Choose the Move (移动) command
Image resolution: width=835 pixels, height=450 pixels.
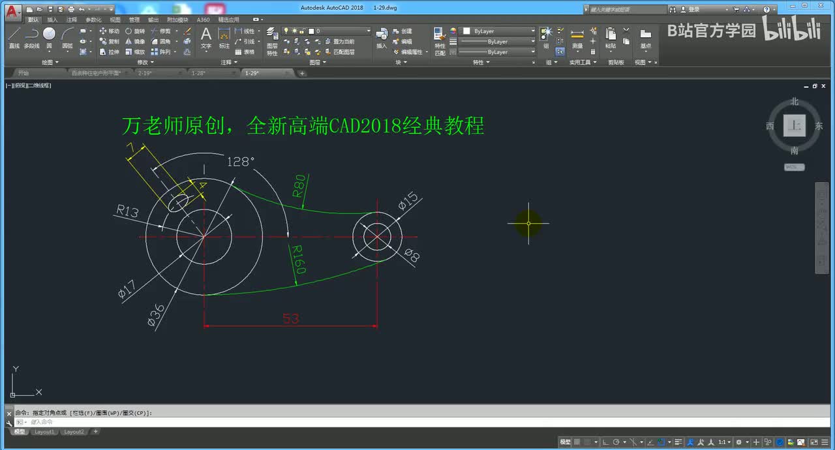pos(109,31)
